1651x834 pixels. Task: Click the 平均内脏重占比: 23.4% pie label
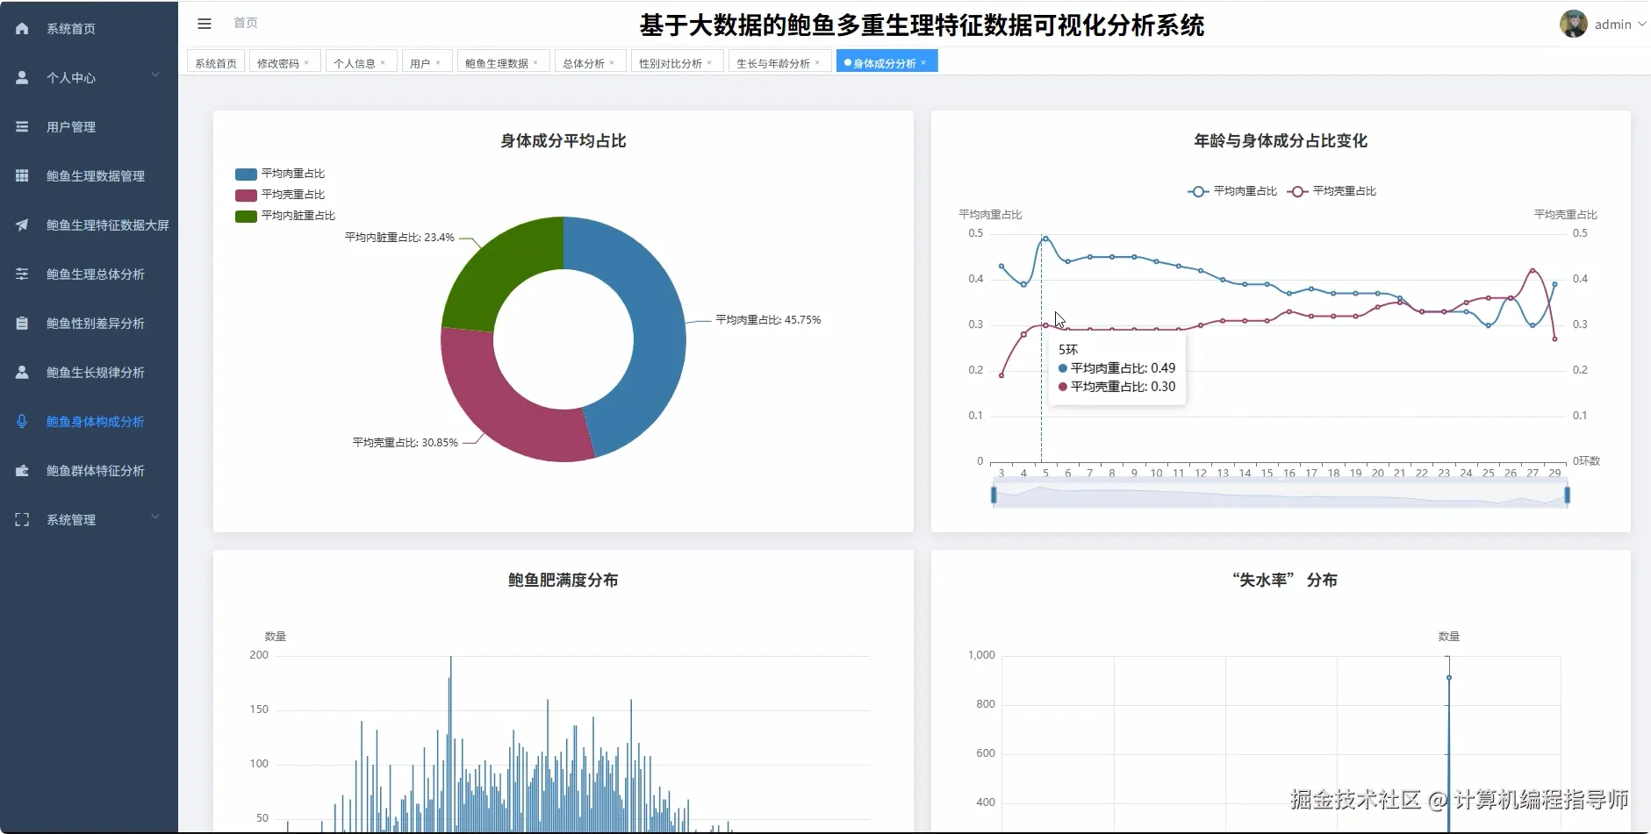[400, 238]
